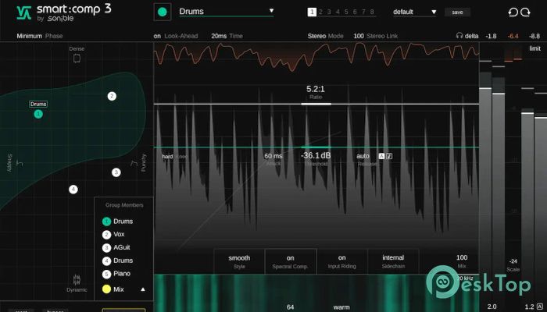547x312 pixels.
Task: Click the undo arrow icon
Action: pos(513,12)
